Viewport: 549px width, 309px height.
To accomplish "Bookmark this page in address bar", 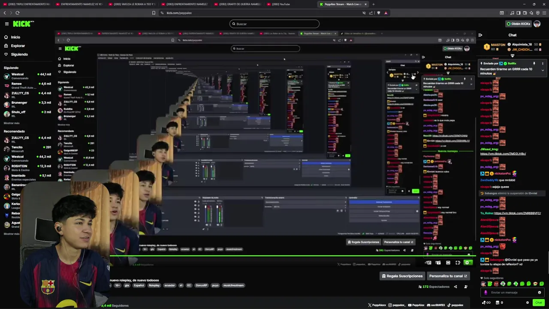I will click(154, 13).
